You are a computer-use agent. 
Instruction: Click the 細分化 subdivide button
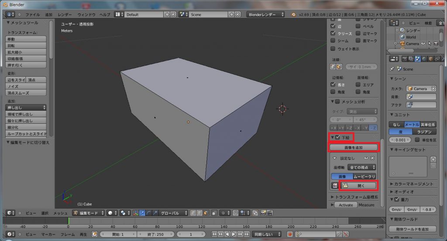click(x=26, y=127)
